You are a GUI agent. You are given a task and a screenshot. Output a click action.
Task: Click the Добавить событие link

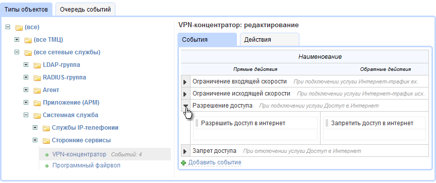pos(215,162)
